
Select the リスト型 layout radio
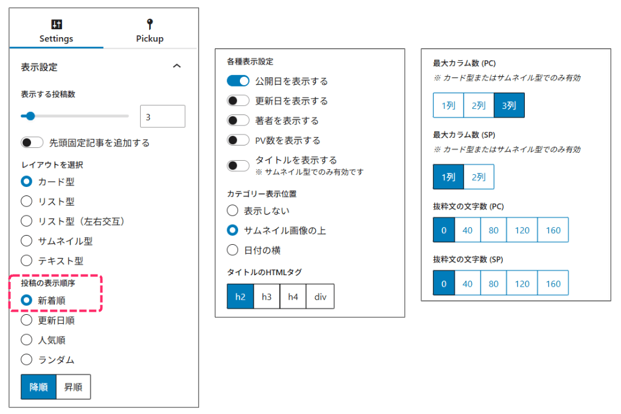point(27,202)
